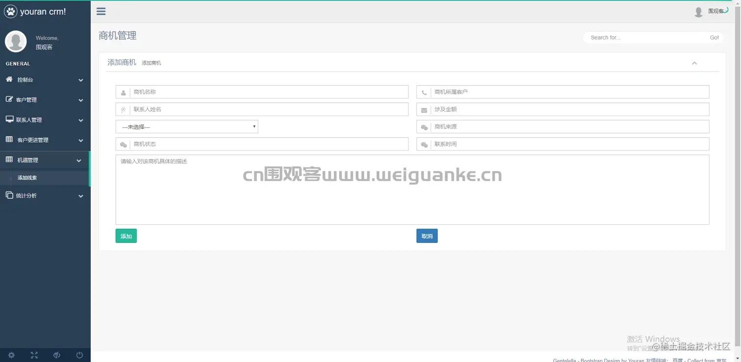Open 客户管理 menu item
This screenshot has width=741, height=362.
pyautogui.click(x=45, y=100)
